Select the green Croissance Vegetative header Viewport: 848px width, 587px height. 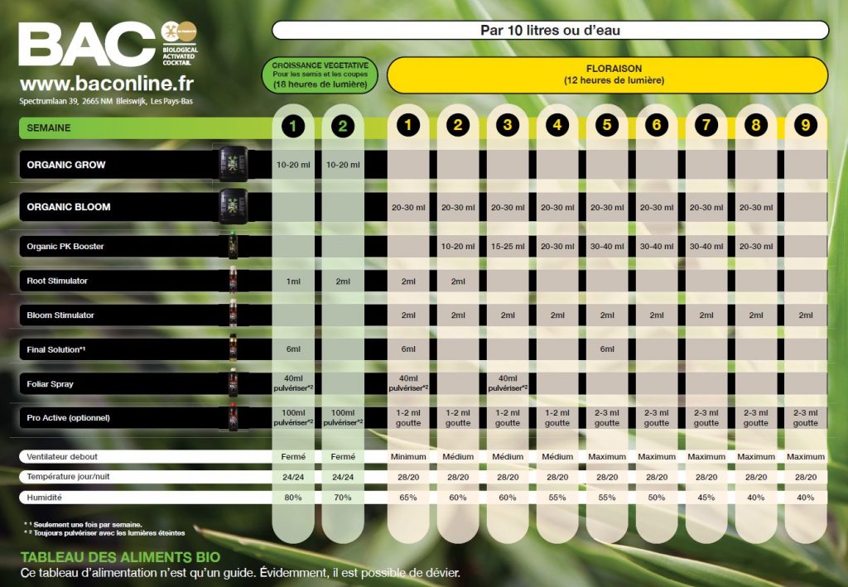coord(320,75)
